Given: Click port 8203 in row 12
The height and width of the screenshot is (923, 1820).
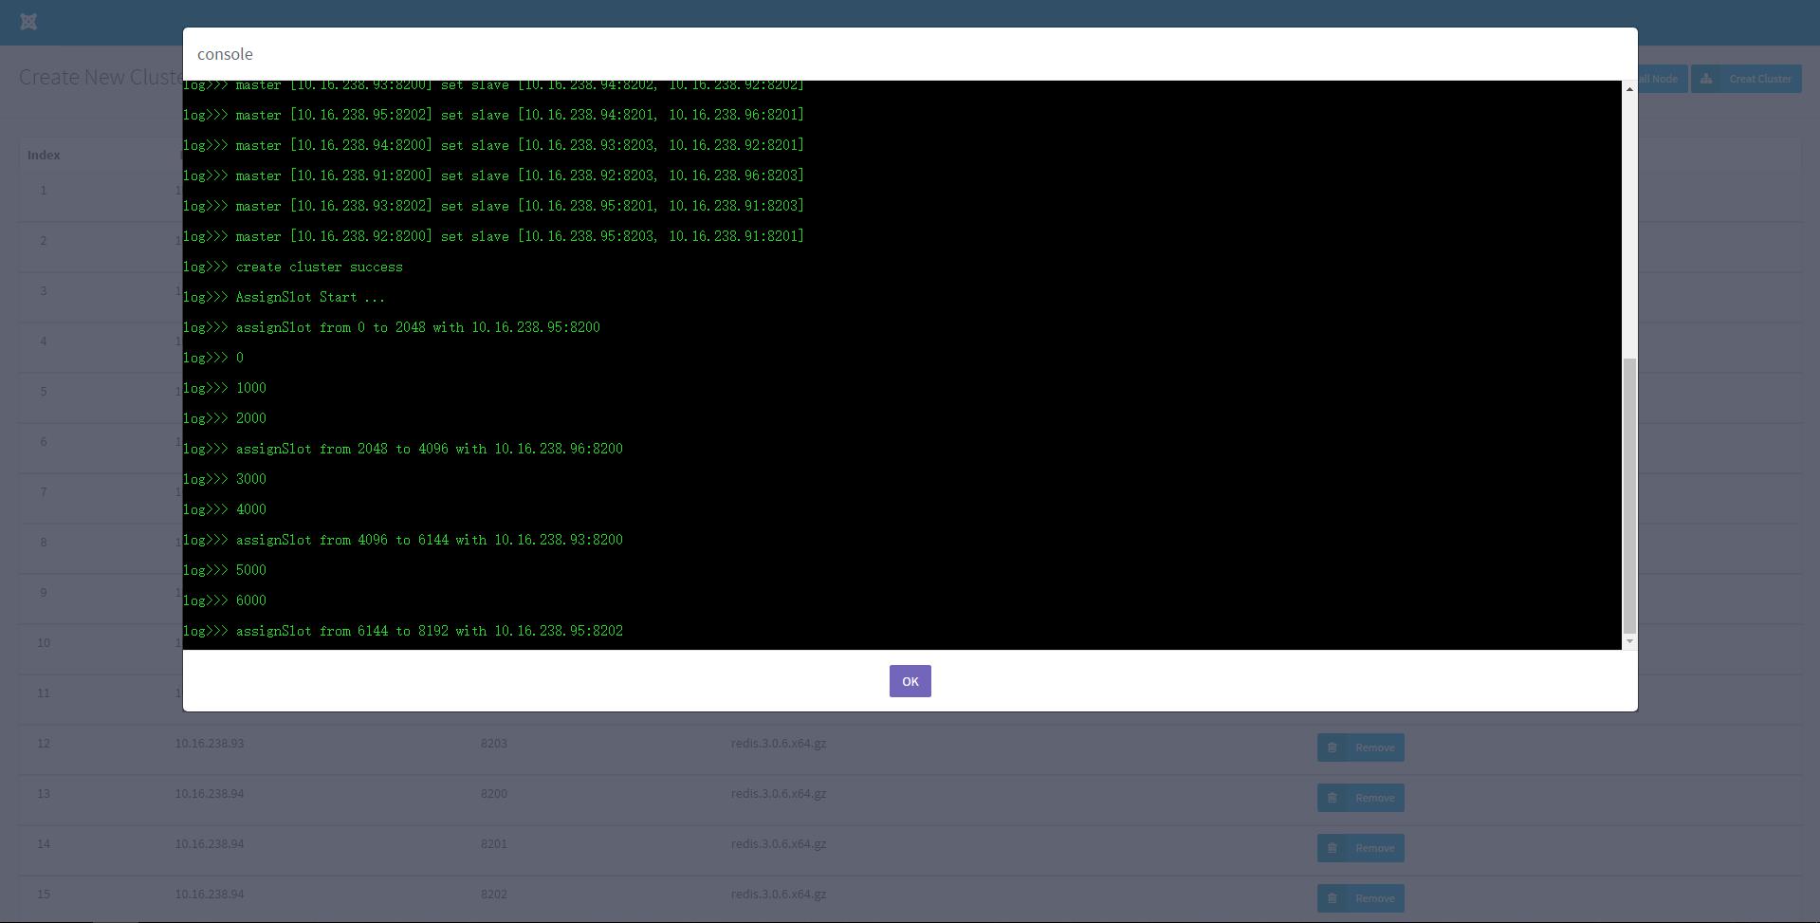Looking at the screenshot, I should coord(494,744).
